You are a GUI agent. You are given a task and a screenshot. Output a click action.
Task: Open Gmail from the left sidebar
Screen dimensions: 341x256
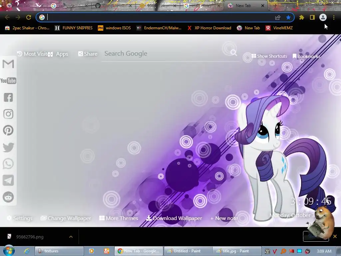tap(8, 64)
